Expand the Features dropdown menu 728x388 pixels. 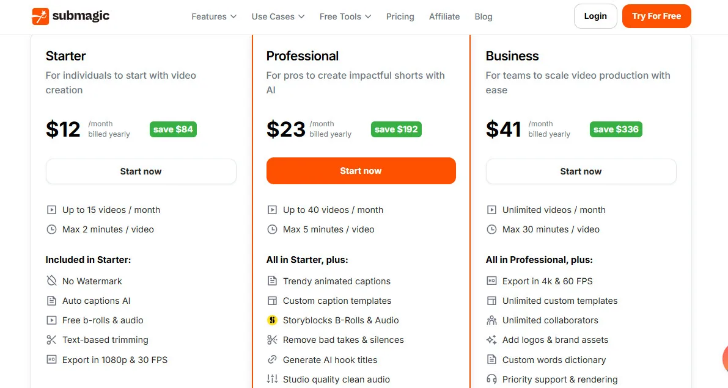[213, 16]
